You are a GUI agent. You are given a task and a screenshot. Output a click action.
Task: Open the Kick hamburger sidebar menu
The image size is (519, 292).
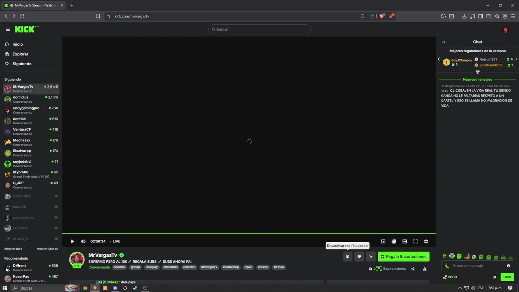[x=8, y=29]
